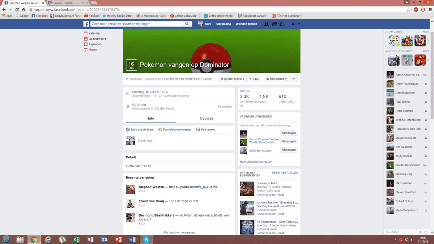Open friend requests icon in top bar

[267, 24]
